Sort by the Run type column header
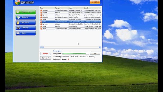 62,8
